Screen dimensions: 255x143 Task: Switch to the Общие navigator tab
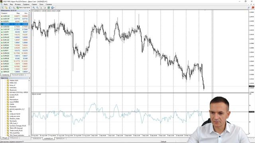(4, 138)
